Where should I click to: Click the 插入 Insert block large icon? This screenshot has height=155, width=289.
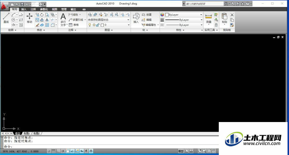click(x=136, y=18)
